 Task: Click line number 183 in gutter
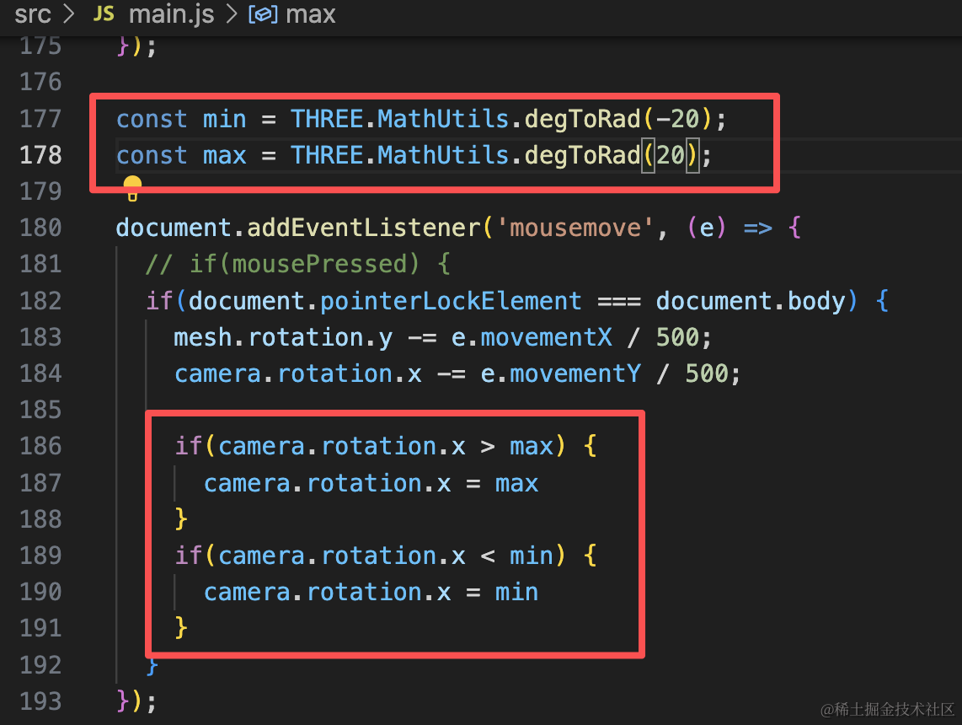coord(40,337)
